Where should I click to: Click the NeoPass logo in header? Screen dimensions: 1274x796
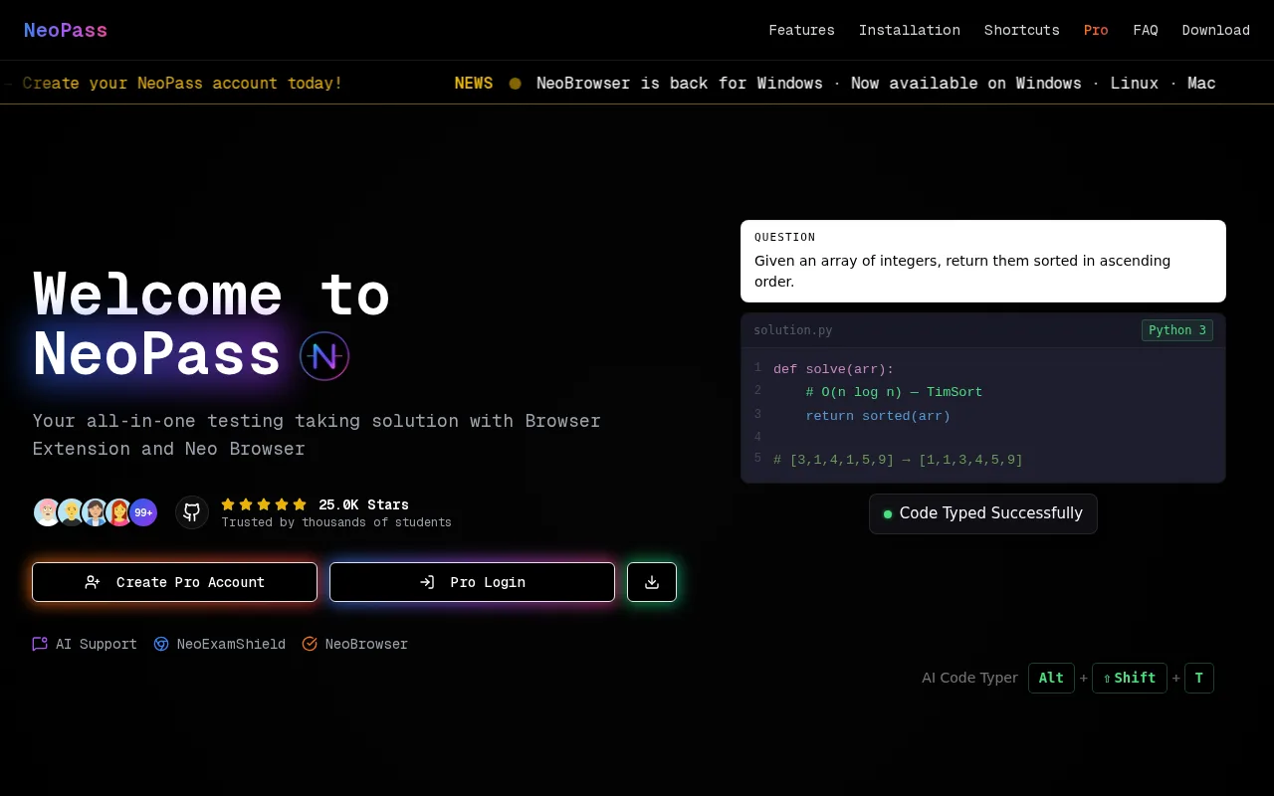point(66,30)
